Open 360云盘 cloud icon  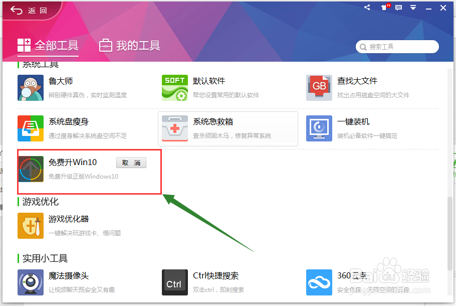[319, 282]
